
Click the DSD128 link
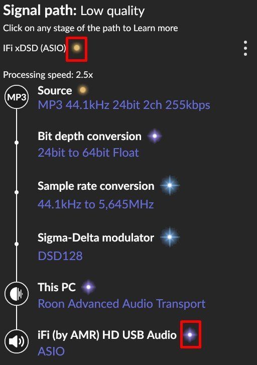click(x=60, y=256)
